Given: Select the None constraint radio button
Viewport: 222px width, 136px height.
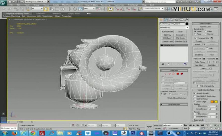Looking at the screenshot, I should point(195,31).
